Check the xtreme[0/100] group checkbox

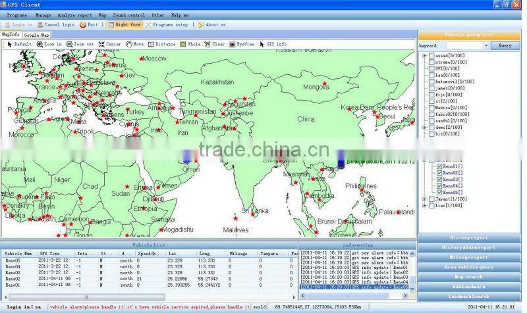[x=431, y=62]
